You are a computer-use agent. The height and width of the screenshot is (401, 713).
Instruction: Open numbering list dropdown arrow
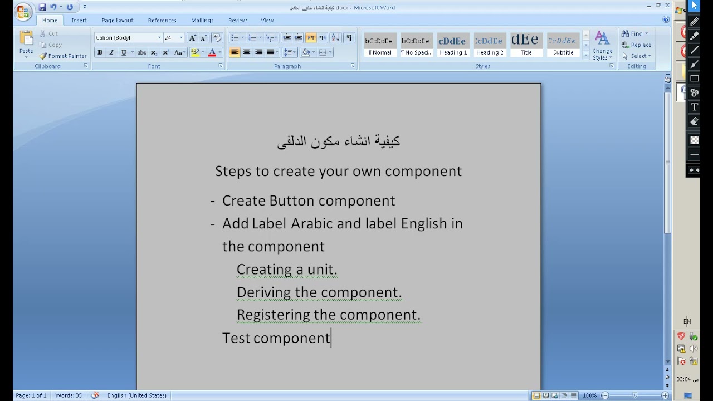260,38
